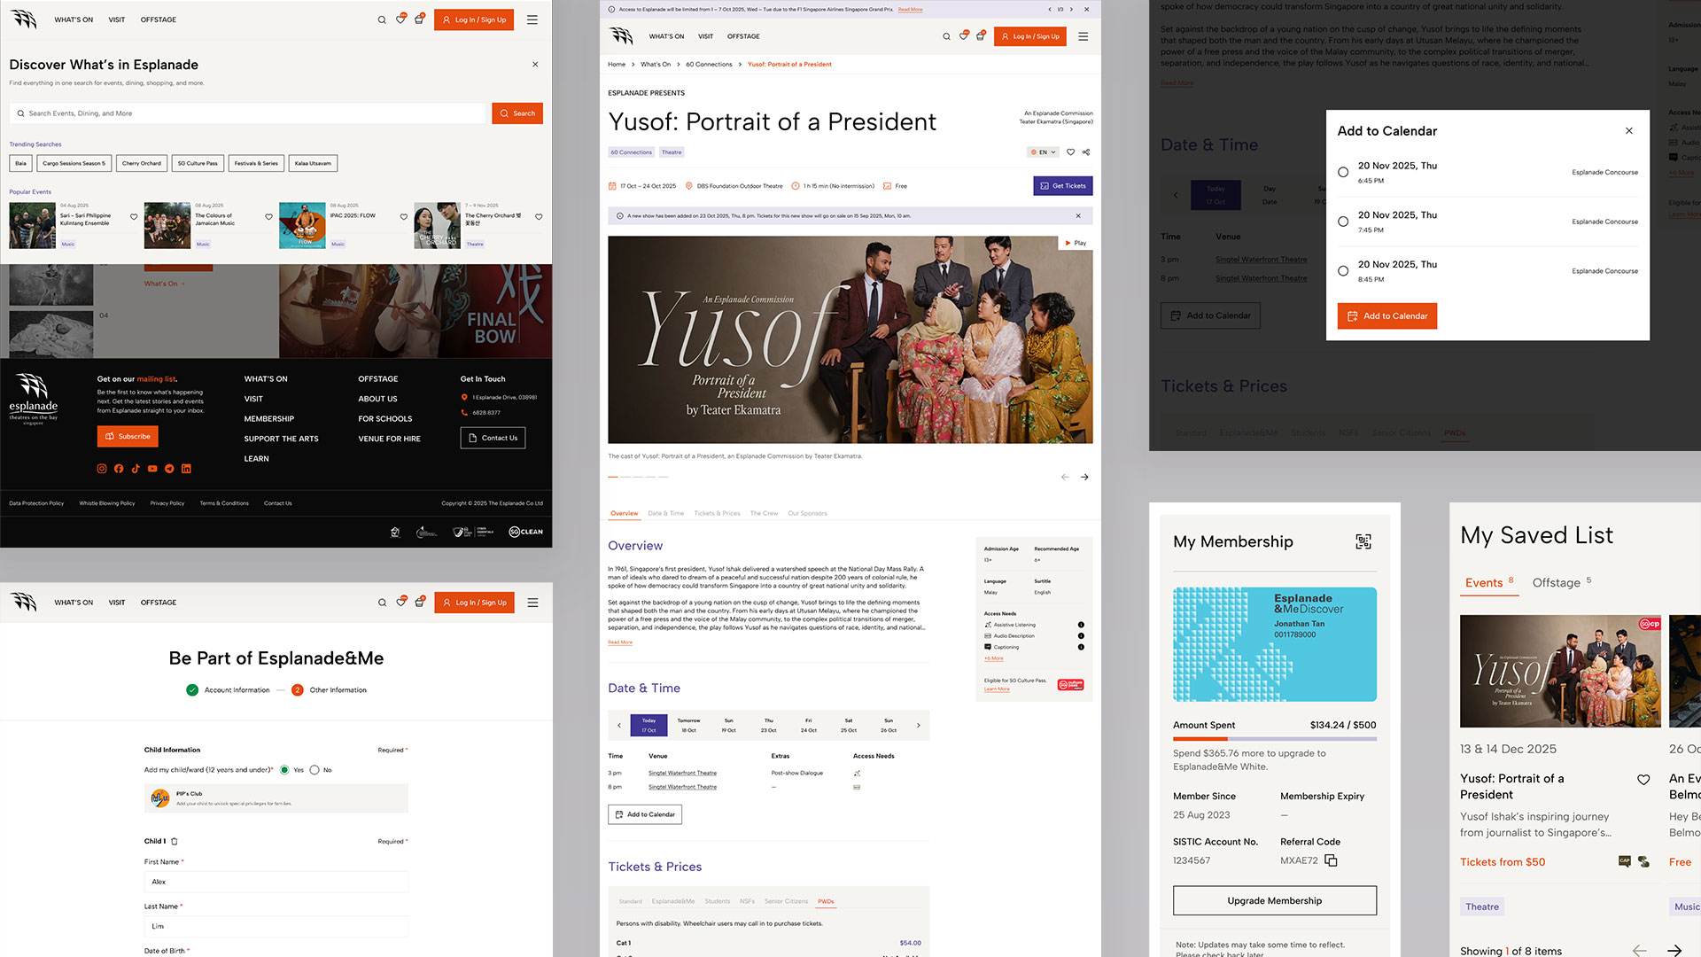Image resolution: width=1701 pixels, height=957 pixels.
Task: Open the LinkedIn icon in the footer
Action: coord(186,469)
